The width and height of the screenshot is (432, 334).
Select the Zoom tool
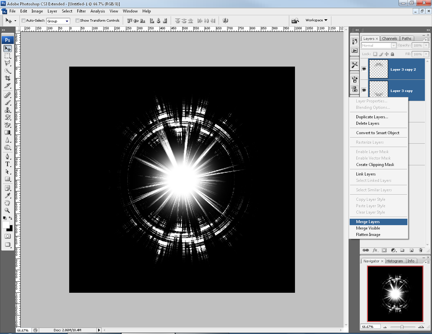(8, 210)
